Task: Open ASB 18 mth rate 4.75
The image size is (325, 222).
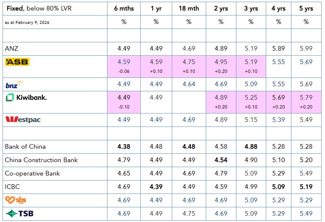Action: coord(189,62)
